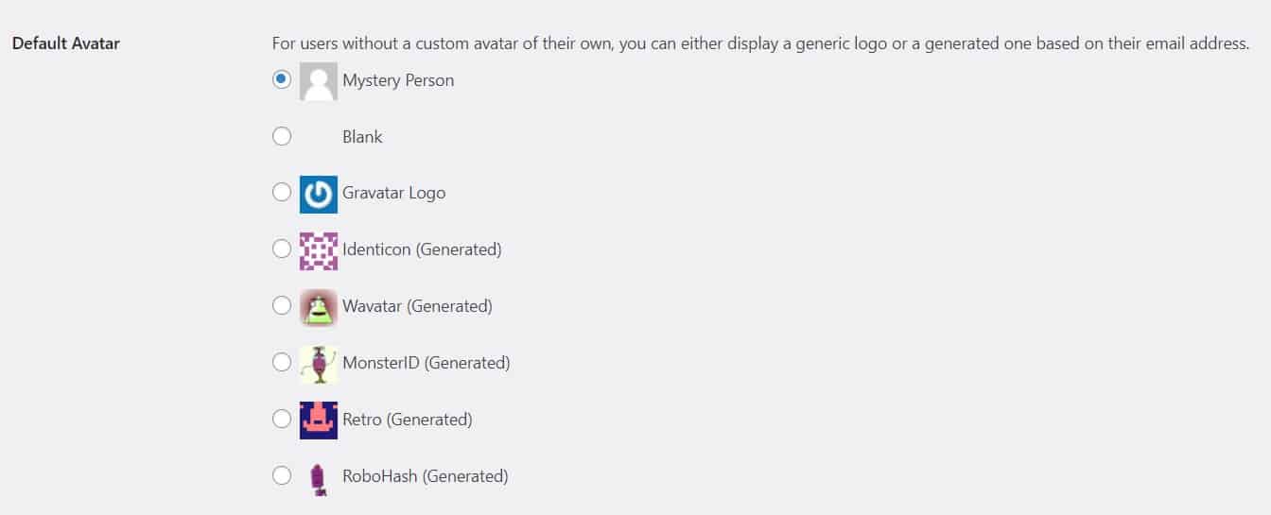Click the RoboHash robot avatar icon
Image resolution: width=1271 pixels, height=515 pixels.
318,477
